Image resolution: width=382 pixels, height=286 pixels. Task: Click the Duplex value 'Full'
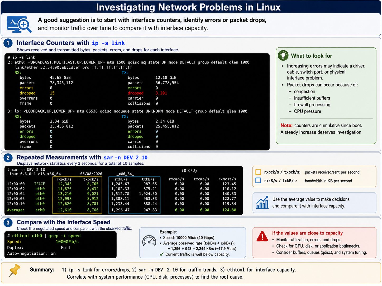pos(66,248)
